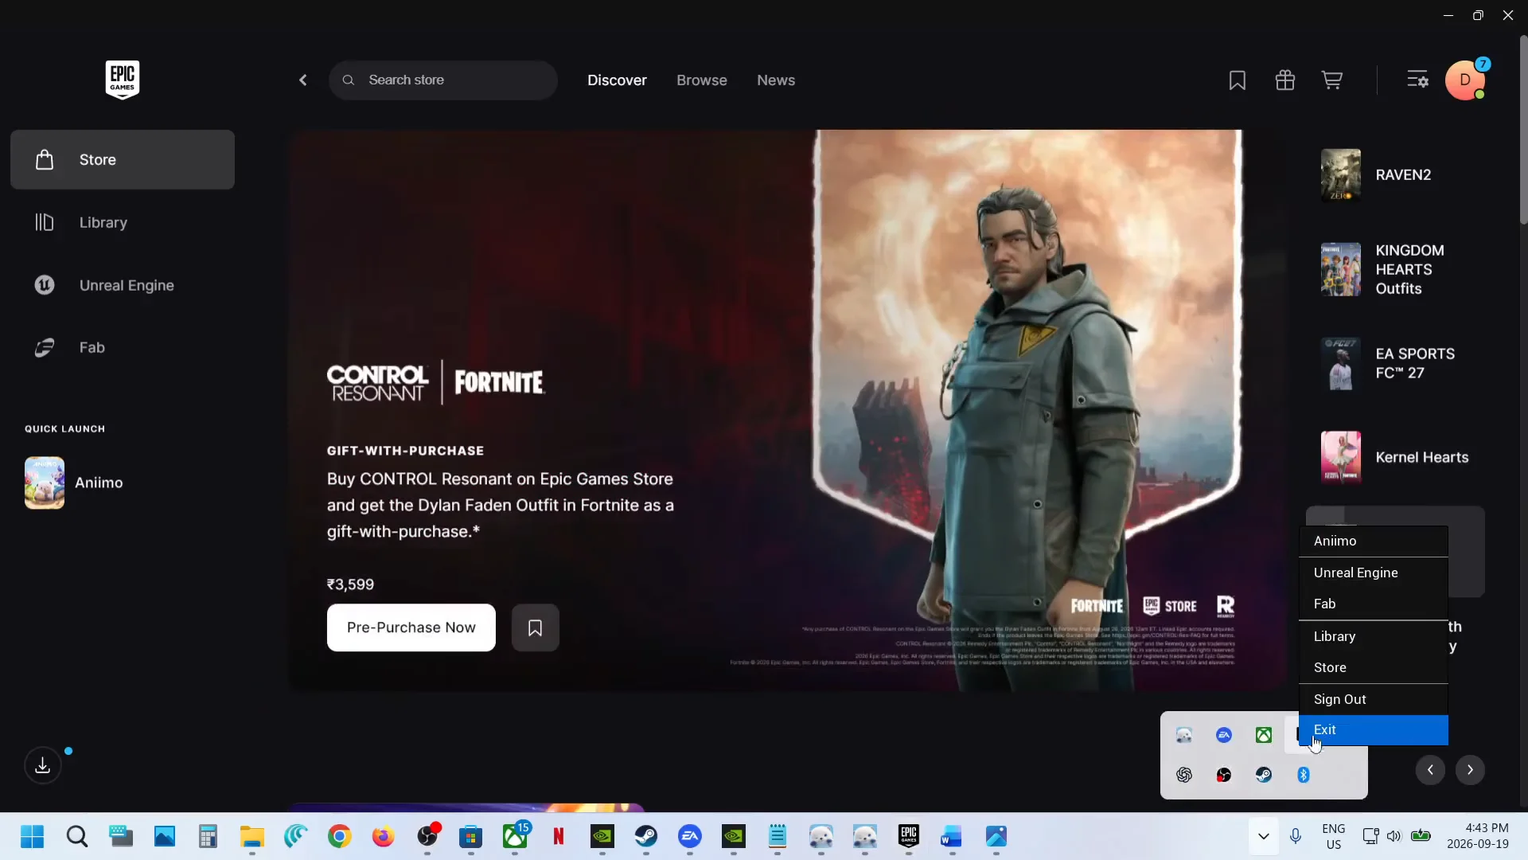Viewport: 1528px width, 860px height.
Task: Open the Windows Start button
Action: (33, 836)
